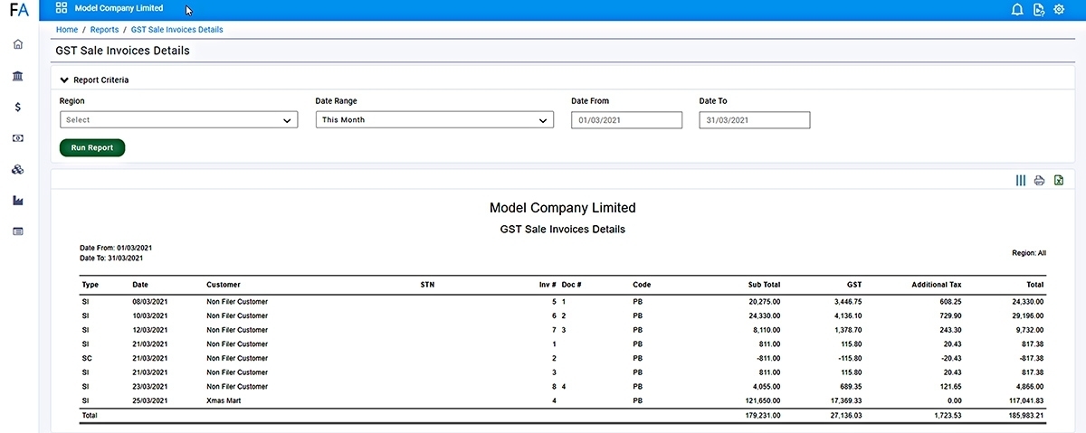
Task: Open the cash banknote sidebar icon
Action: coord(18,138)
